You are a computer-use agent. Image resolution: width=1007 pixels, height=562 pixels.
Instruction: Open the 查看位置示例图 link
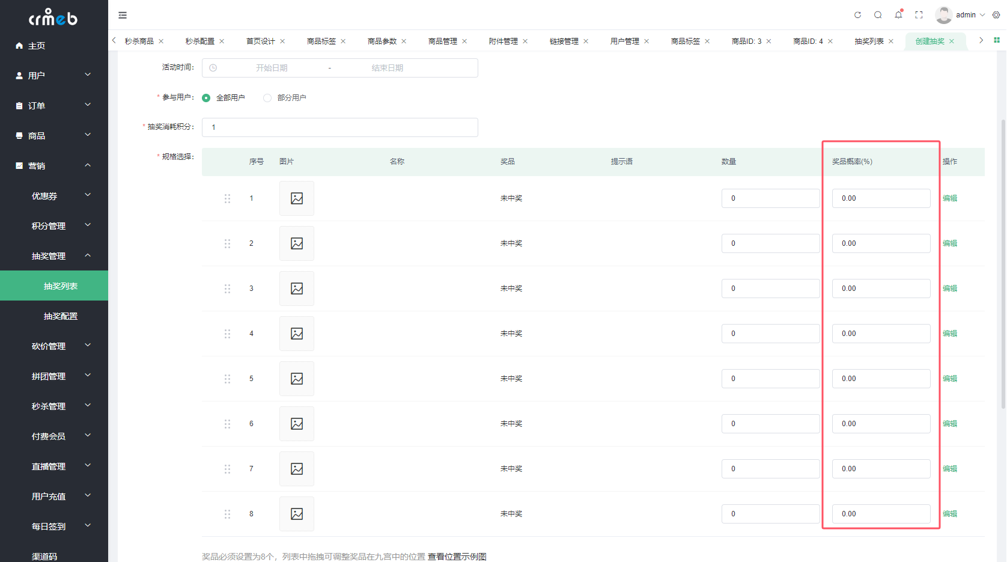click(x=457, y=557)
